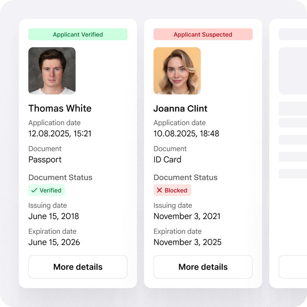Image resolution: width=307 pixels, height=307 pixels.
Task: Click the Applicant Suspected banner
Action: pos(203,34)
